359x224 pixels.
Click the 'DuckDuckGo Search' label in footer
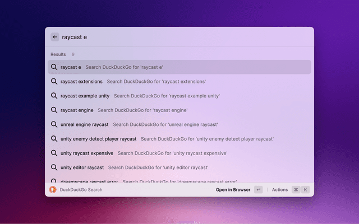pos(81,190)
